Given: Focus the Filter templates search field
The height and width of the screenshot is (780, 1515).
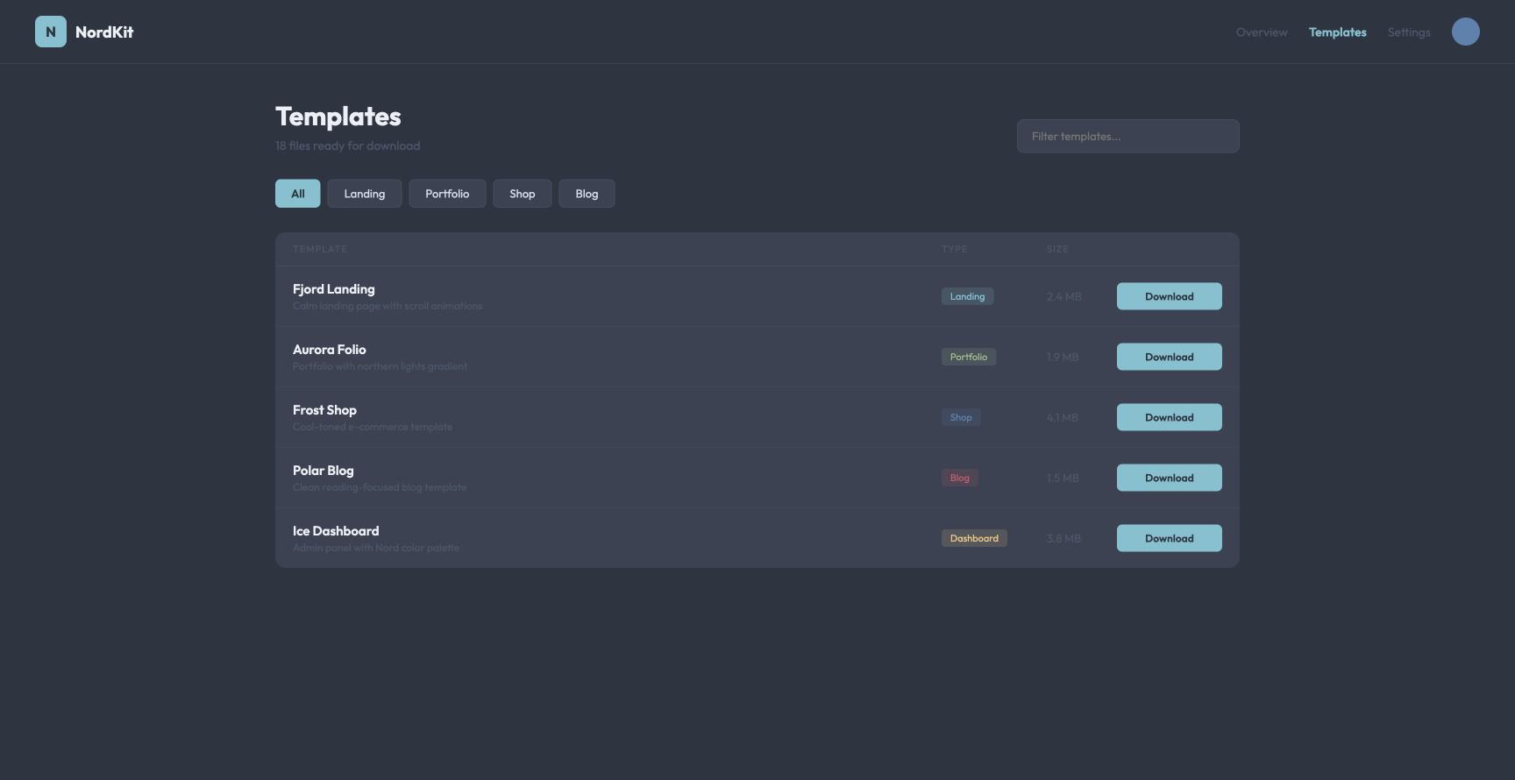Looking at the screenshot, I should click(x=1127, y=137).
